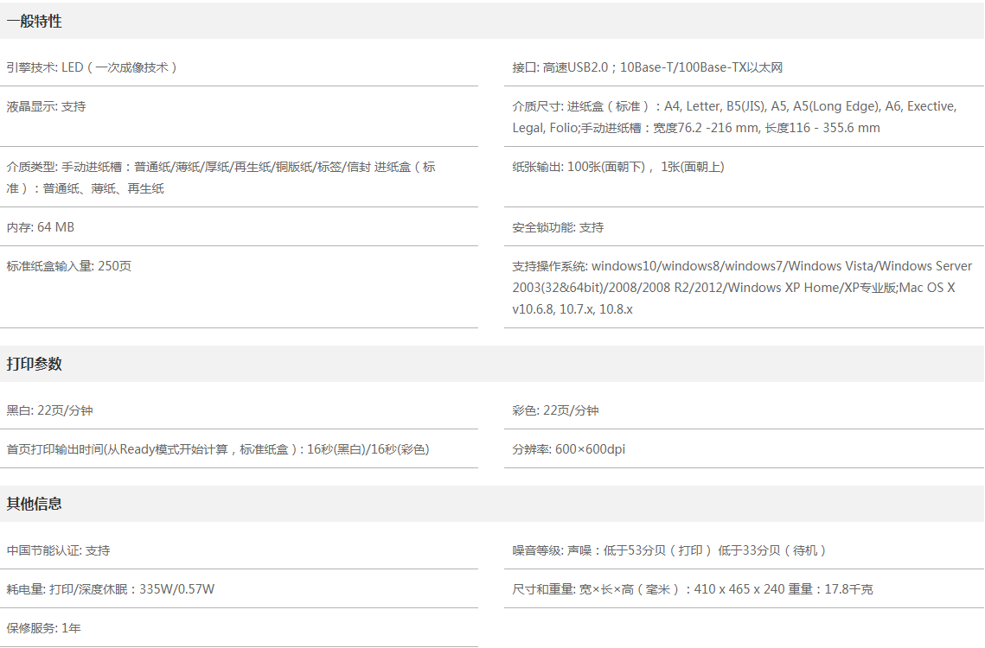The width and height of the screenshot is (985, 648).
Task: Click the 打印参数 section header
Action: pos(35,364)
